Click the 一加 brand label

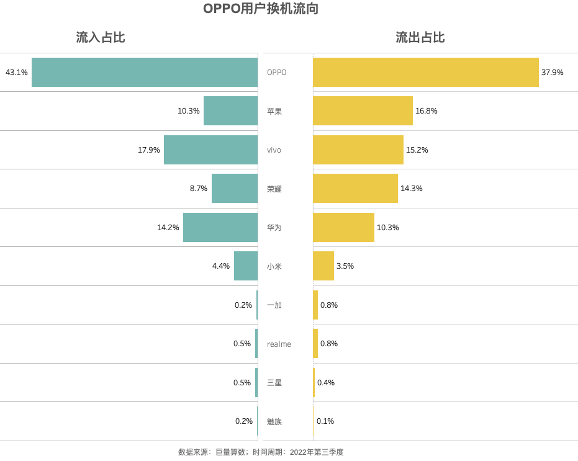[x=274, y=305]
